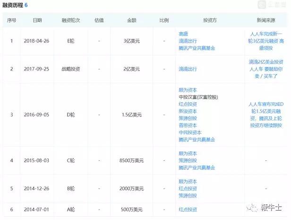Select the E轮 round cell

point(71,41)
